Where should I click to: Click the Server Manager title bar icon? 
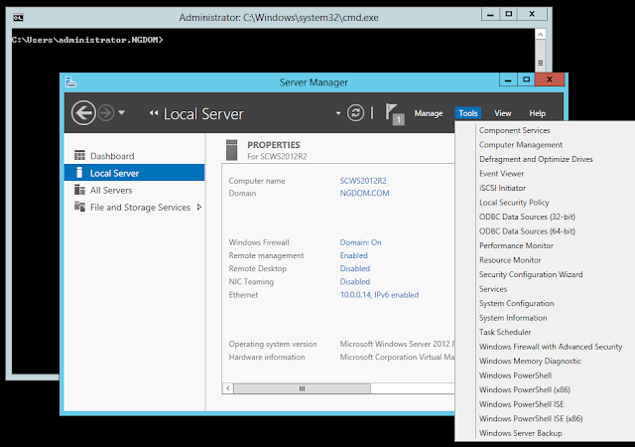(70, 81)
